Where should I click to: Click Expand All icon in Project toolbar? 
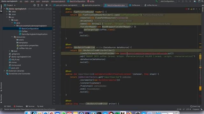coord(38,5)
